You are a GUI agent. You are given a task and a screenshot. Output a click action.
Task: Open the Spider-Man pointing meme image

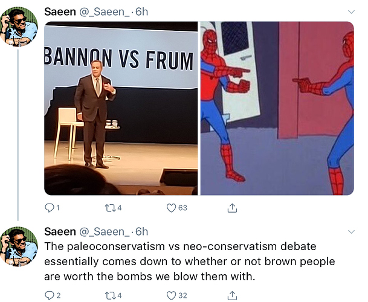[277, 108]
